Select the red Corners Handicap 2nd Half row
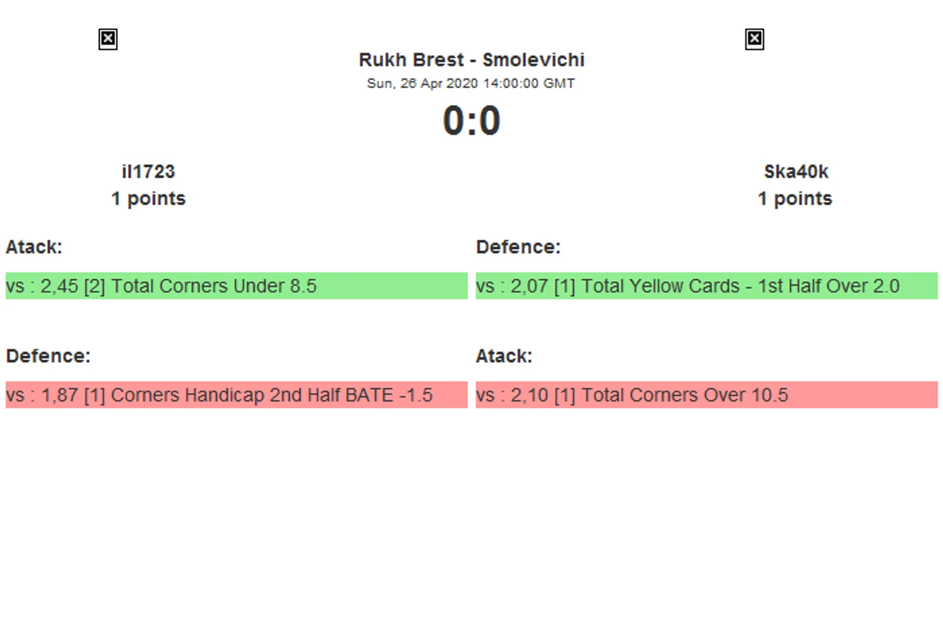 236,395
